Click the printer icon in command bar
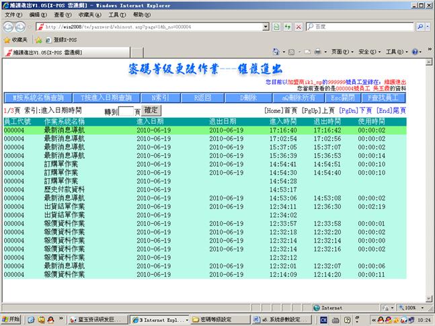This screenshot has width=435, height=326. click(318, 52)
